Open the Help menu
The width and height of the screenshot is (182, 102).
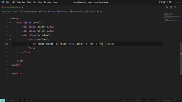55,2
